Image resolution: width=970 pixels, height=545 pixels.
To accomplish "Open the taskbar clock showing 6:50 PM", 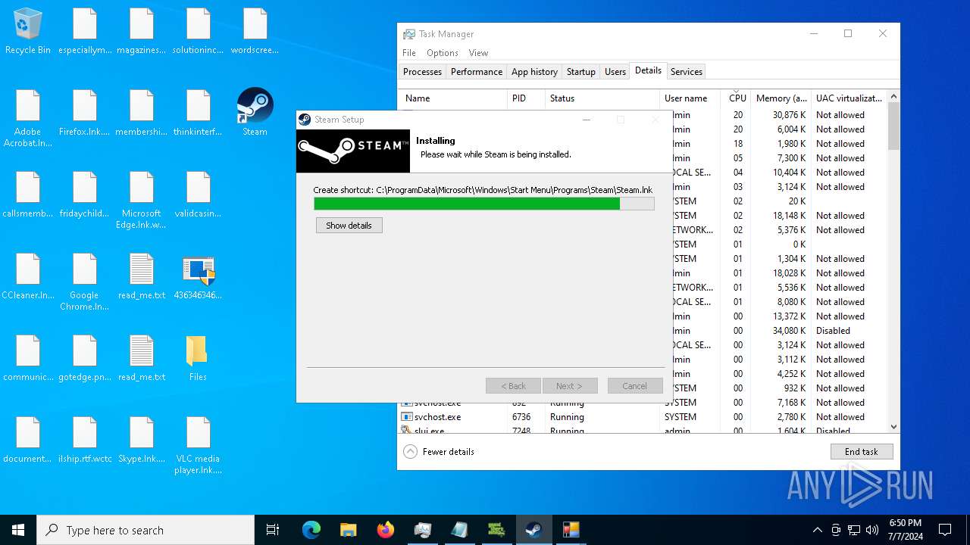I will point(905,530).
